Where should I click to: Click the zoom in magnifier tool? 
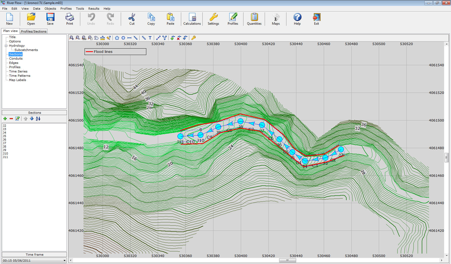71,38
